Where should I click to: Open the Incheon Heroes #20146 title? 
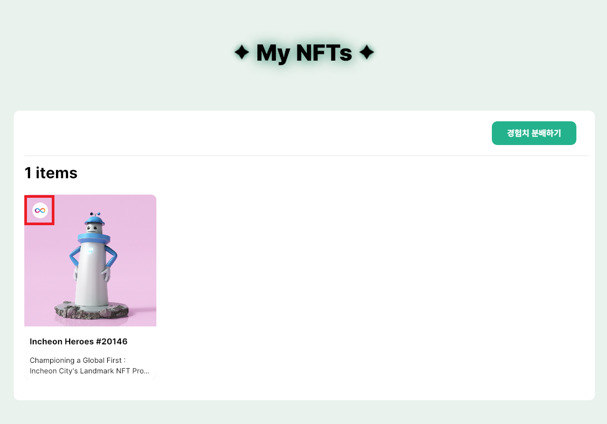click(78, 342)
